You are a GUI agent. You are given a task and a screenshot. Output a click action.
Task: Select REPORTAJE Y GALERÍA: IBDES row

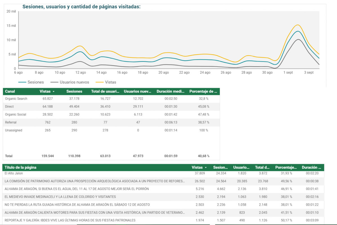click(163, 220)
